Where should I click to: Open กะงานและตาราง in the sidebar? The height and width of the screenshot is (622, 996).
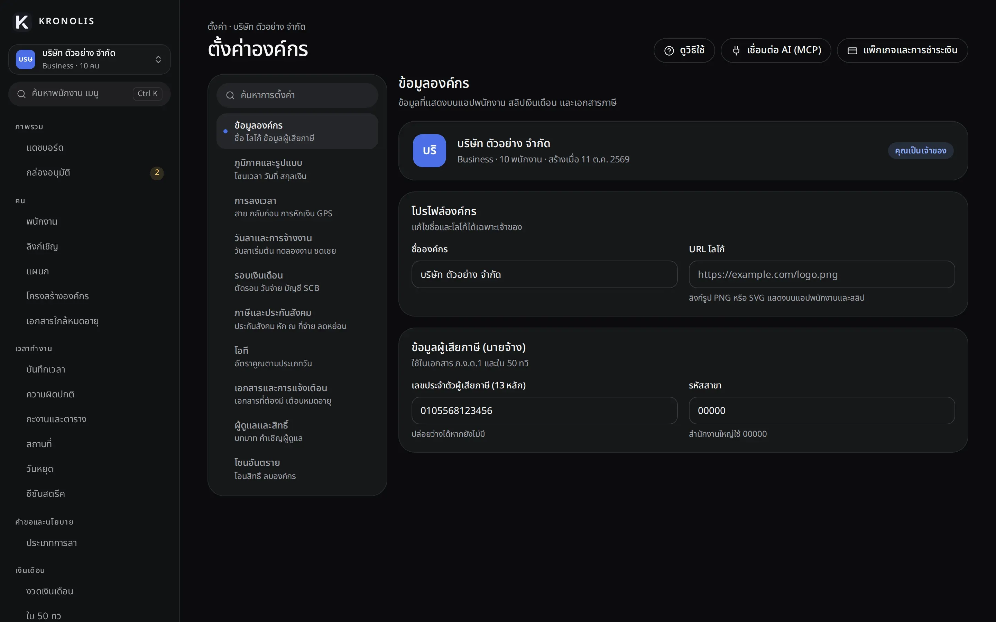(89, 419)
